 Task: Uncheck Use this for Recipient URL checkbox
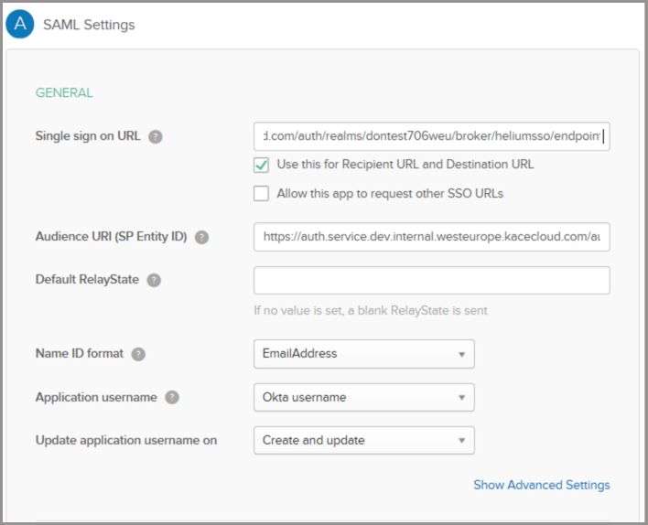tap(261, 166)
